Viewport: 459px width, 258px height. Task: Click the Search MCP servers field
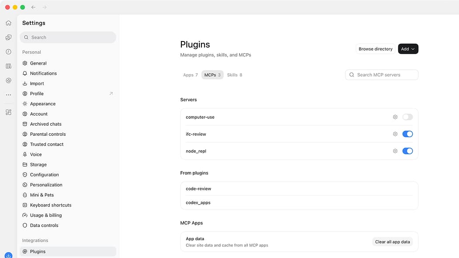(382, 75)
